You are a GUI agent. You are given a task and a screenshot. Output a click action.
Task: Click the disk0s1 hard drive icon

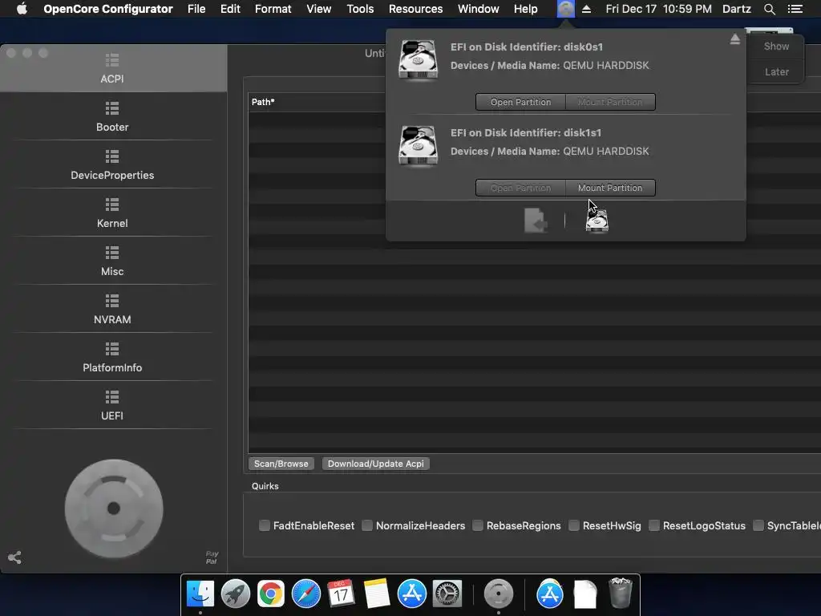coord(418,59)
